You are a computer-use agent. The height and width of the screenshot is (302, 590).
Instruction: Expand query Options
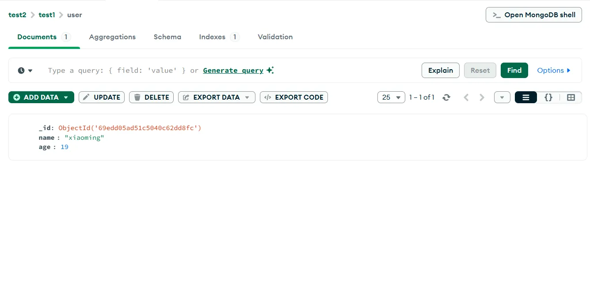click(554, 71)
